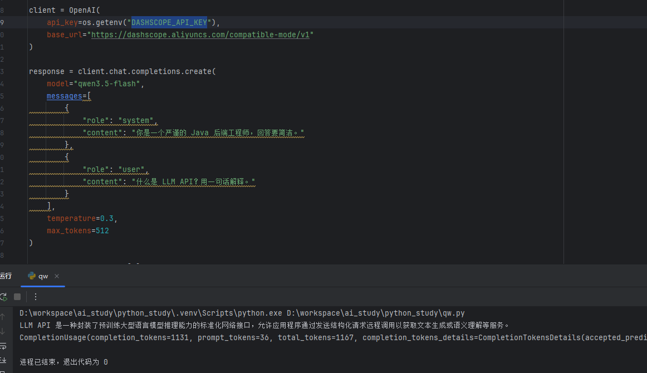Click the max_tokens value 512
Viewport: 647px width, 373px height.
pyautogui.click(x=102, y=230)
